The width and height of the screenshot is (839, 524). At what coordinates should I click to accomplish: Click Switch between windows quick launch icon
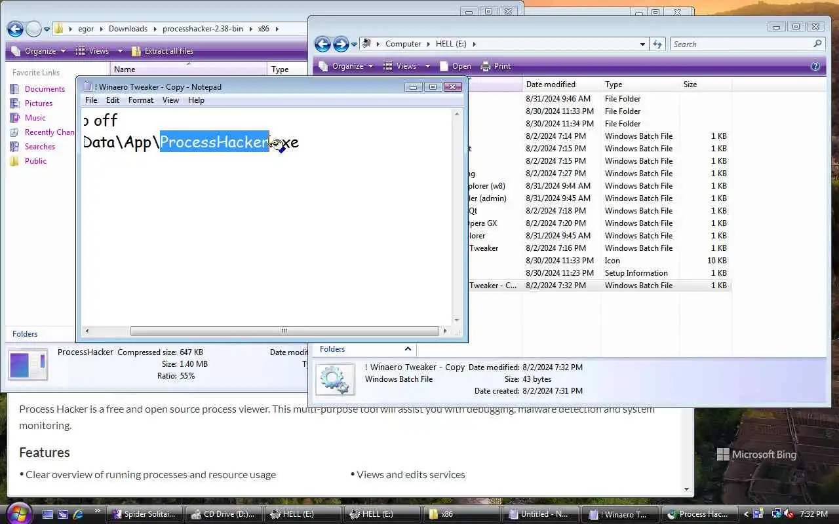click(63, 514)
